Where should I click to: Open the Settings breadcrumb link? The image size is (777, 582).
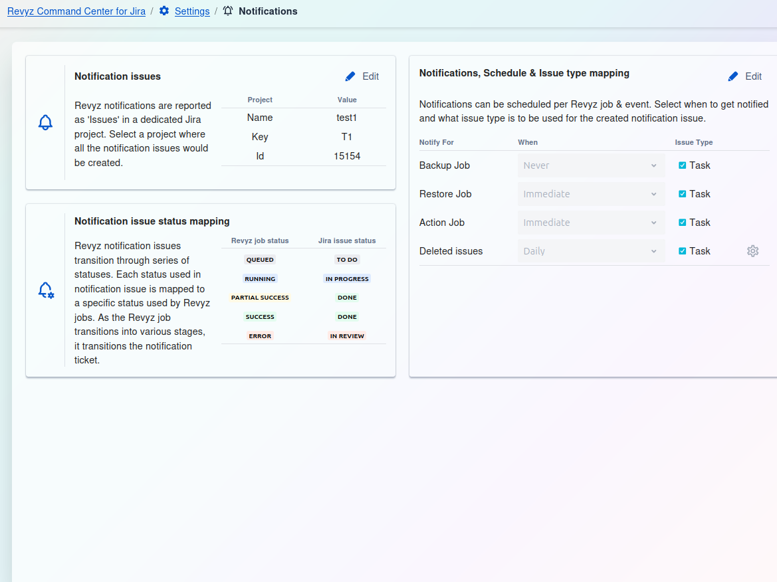tap(192, 11)
